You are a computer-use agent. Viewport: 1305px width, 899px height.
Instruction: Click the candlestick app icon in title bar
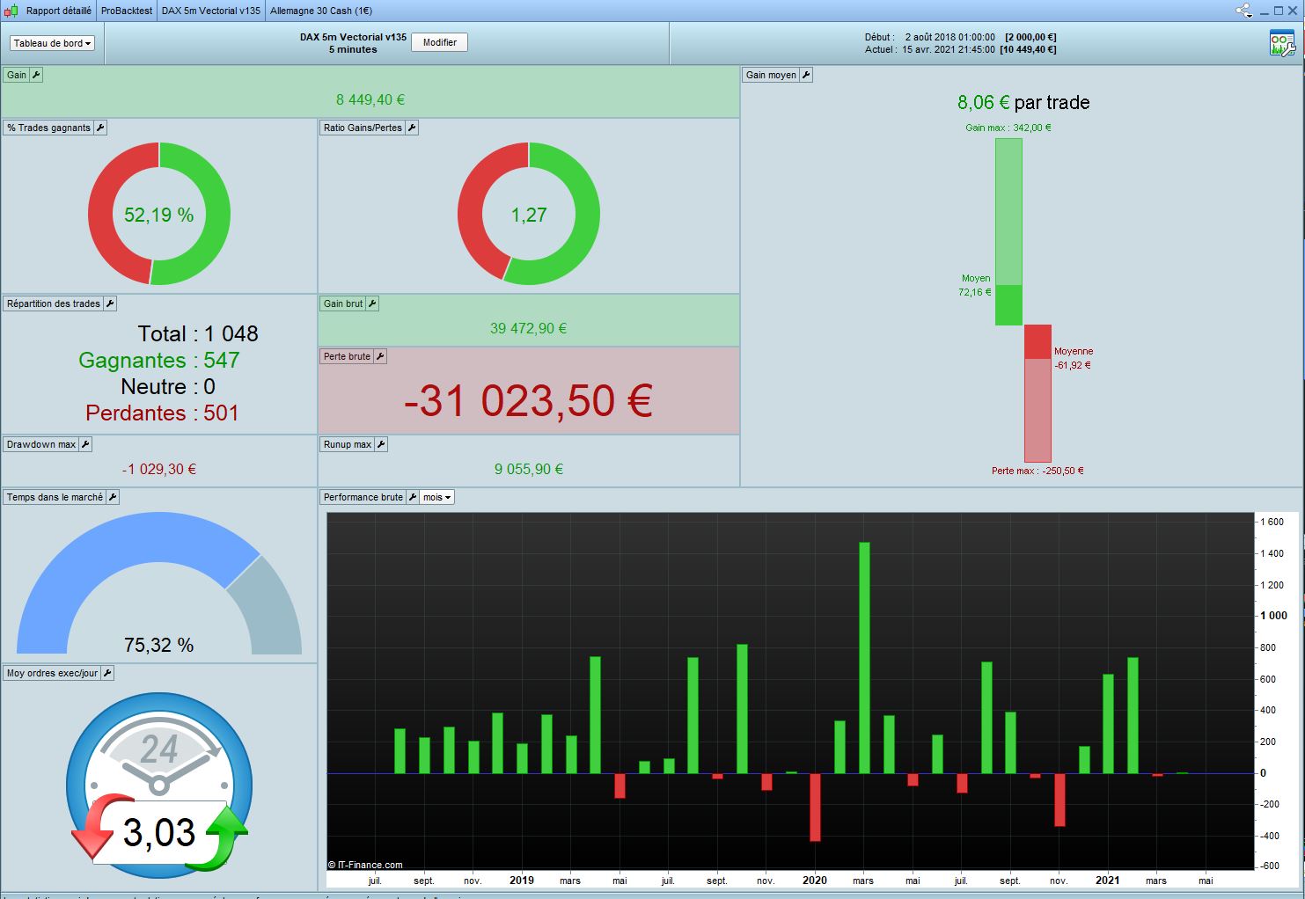11,11
